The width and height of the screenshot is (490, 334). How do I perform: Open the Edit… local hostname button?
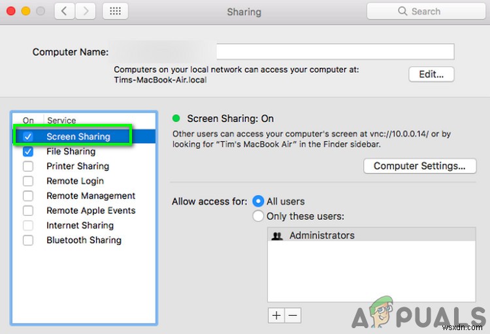point(431,74)
